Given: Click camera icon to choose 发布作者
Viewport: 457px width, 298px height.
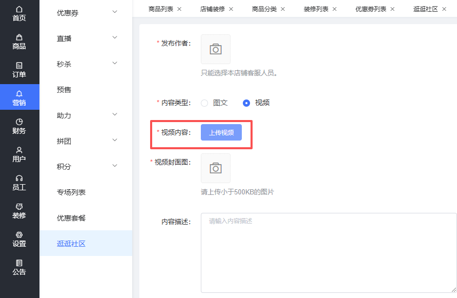Looking at the screenshot, I should [216, 49].
